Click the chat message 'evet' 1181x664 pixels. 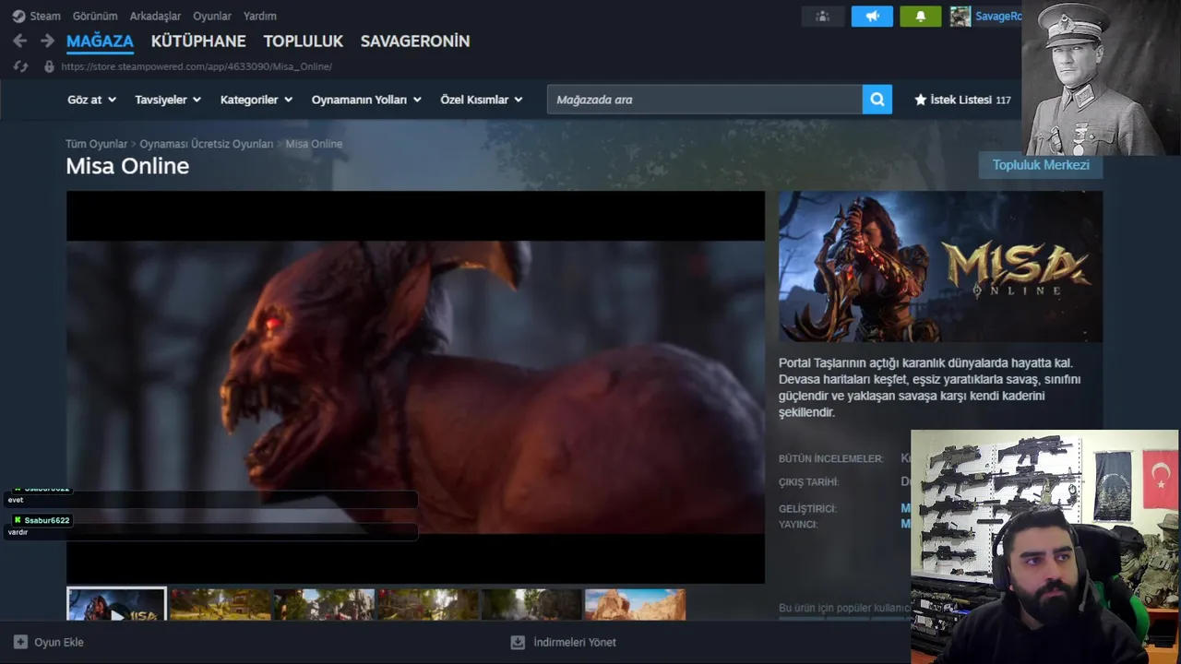pos(15,500)
